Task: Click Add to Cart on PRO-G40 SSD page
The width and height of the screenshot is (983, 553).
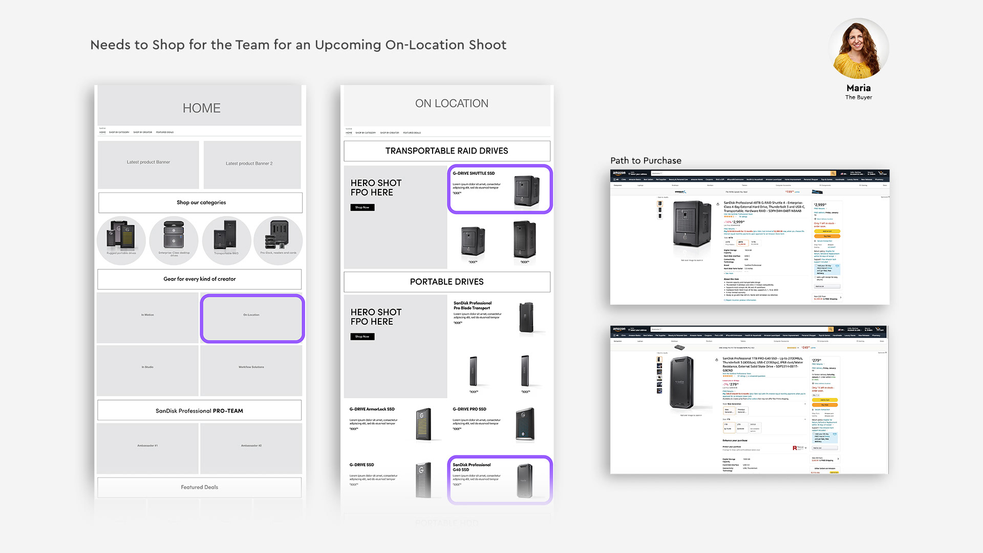Action: point(825,400)
